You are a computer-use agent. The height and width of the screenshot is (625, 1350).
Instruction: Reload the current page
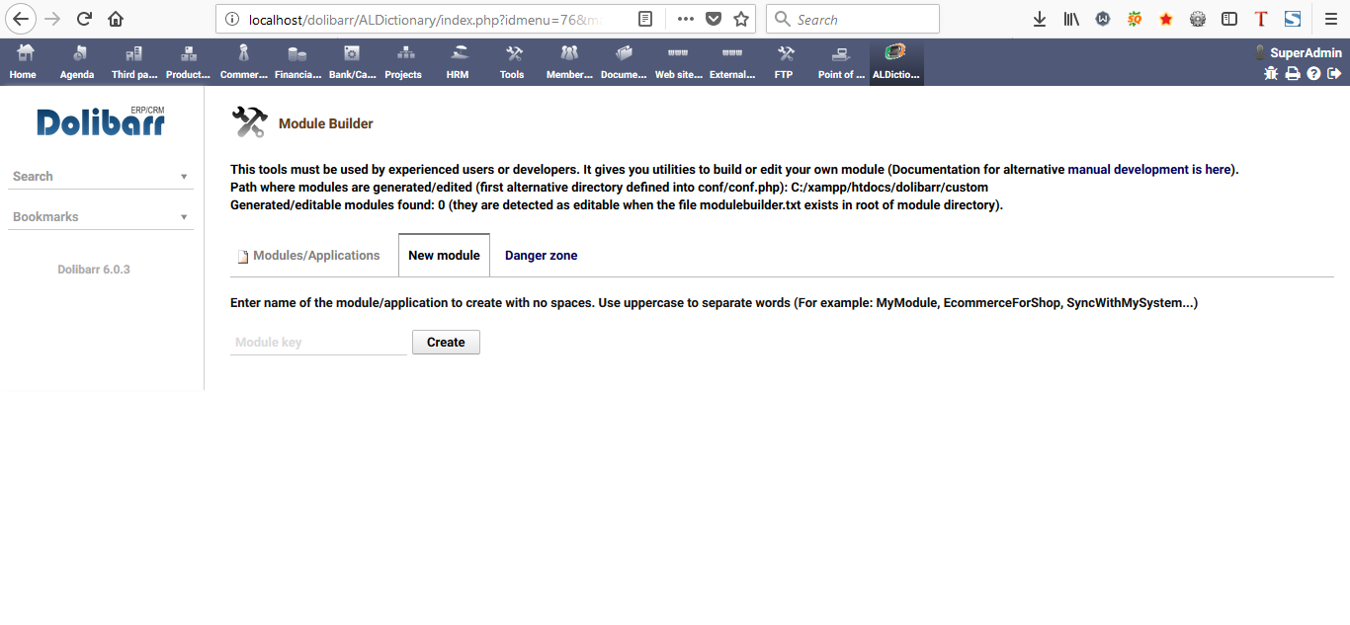coord(84,19)
